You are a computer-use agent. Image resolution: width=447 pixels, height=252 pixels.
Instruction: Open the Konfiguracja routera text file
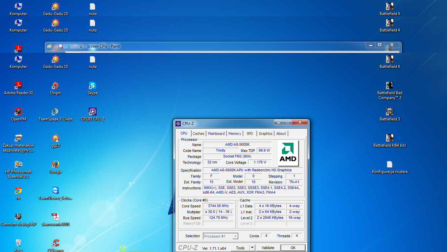[389, 164]
